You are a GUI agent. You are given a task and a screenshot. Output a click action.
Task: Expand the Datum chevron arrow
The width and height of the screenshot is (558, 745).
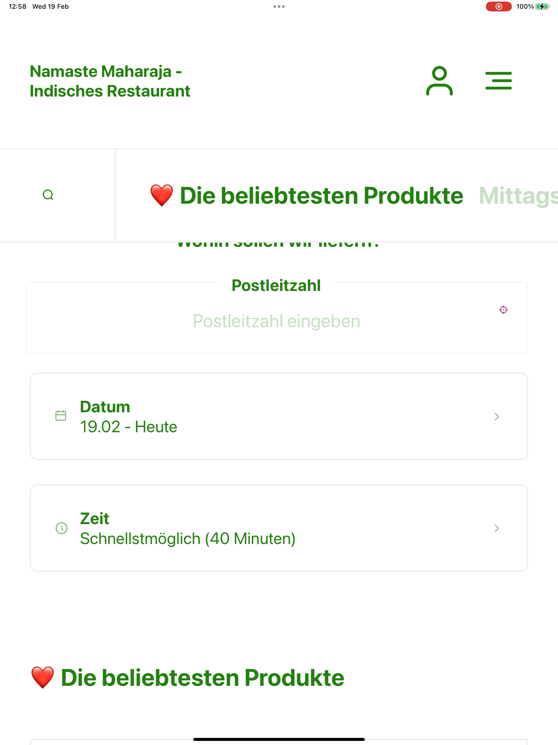(x=496, y=417)
